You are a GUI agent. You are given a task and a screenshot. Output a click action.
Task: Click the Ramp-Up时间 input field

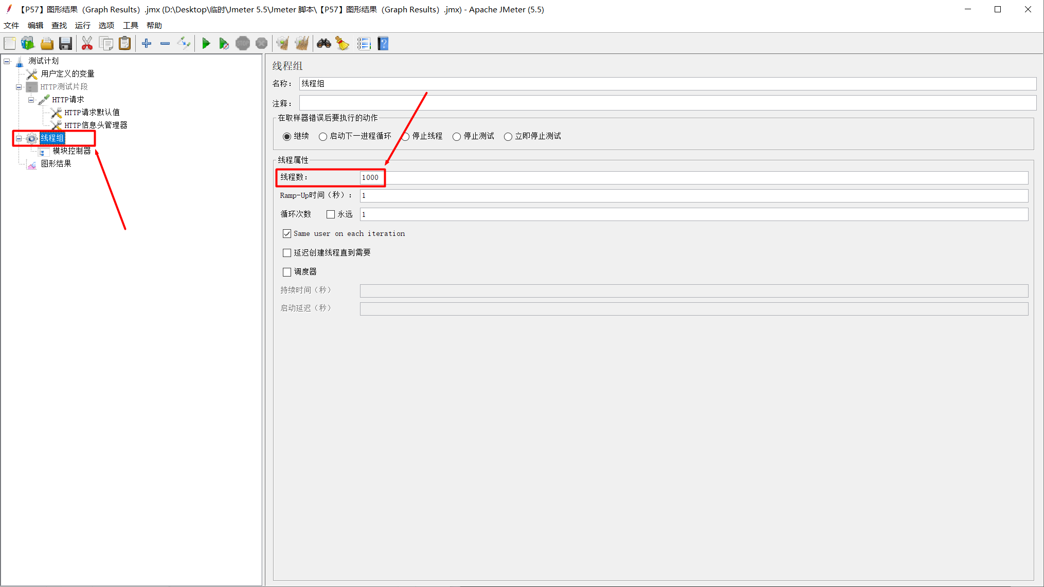click(693, 196)
